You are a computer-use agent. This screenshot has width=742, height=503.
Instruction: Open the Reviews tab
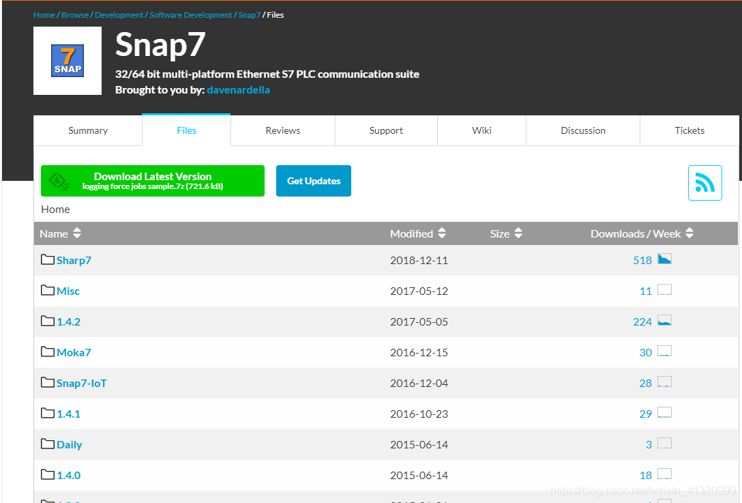[283, 131]
